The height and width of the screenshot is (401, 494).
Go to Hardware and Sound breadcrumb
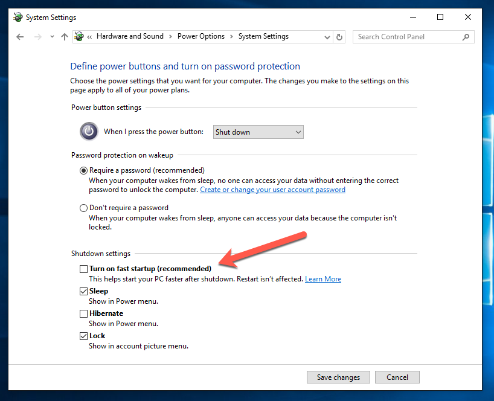pos(130,36)
